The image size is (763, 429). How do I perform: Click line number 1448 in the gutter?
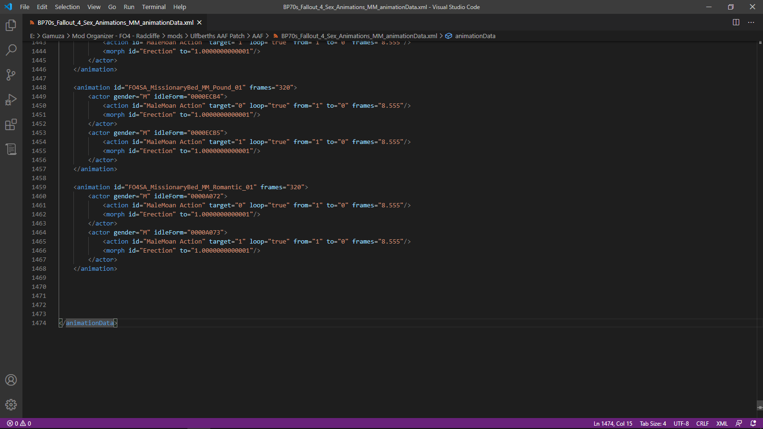[39, 87]
